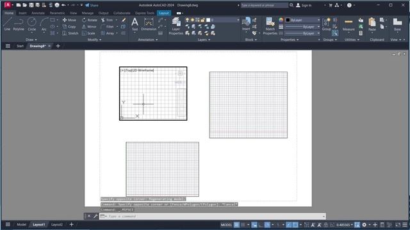
Task: Click the Insert block icon
Action: (x=246, y=24)
